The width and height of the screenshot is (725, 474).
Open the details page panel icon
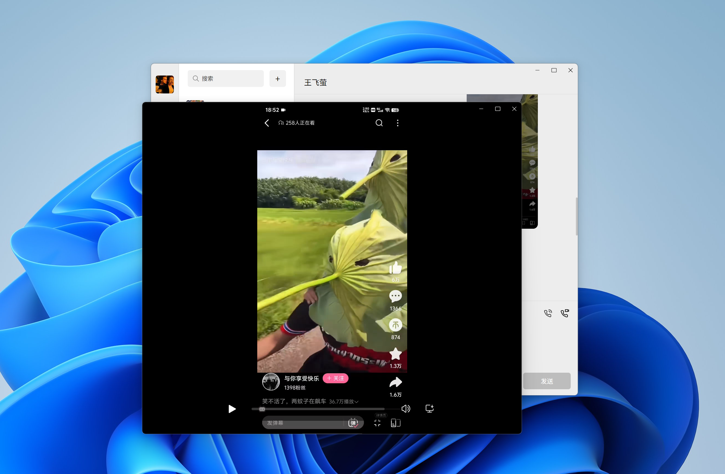(x=396, y=423)
